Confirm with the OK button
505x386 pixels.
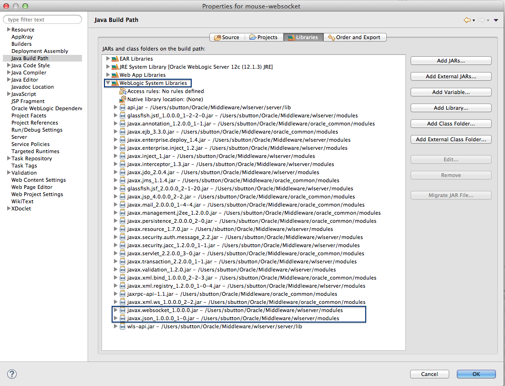click(476, 374)
